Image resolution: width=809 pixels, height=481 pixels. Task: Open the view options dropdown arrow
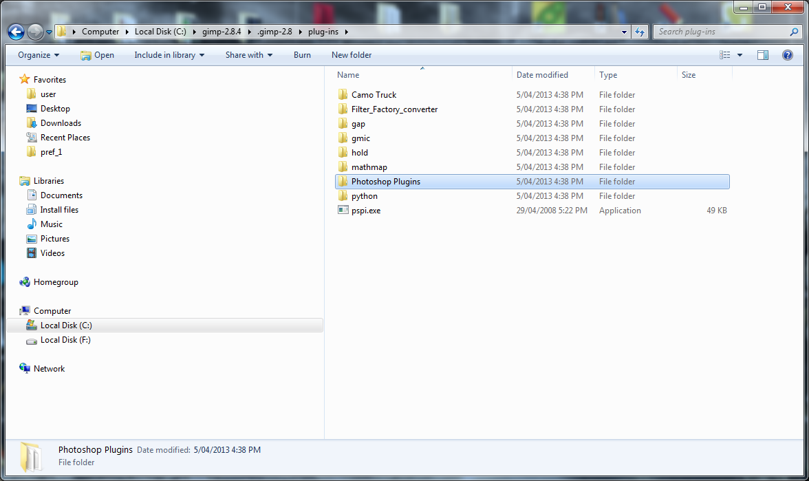click(x=740, y=55)
